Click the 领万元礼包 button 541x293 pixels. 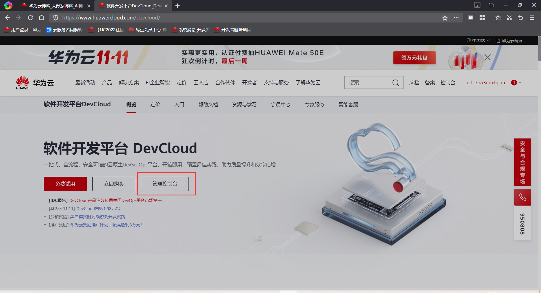point(414,58)
